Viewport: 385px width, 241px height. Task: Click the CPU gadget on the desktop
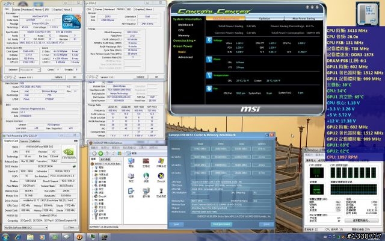tap(368, 14)
